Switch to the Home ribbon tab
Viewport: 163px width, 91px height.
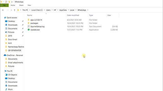coord(13,5)
